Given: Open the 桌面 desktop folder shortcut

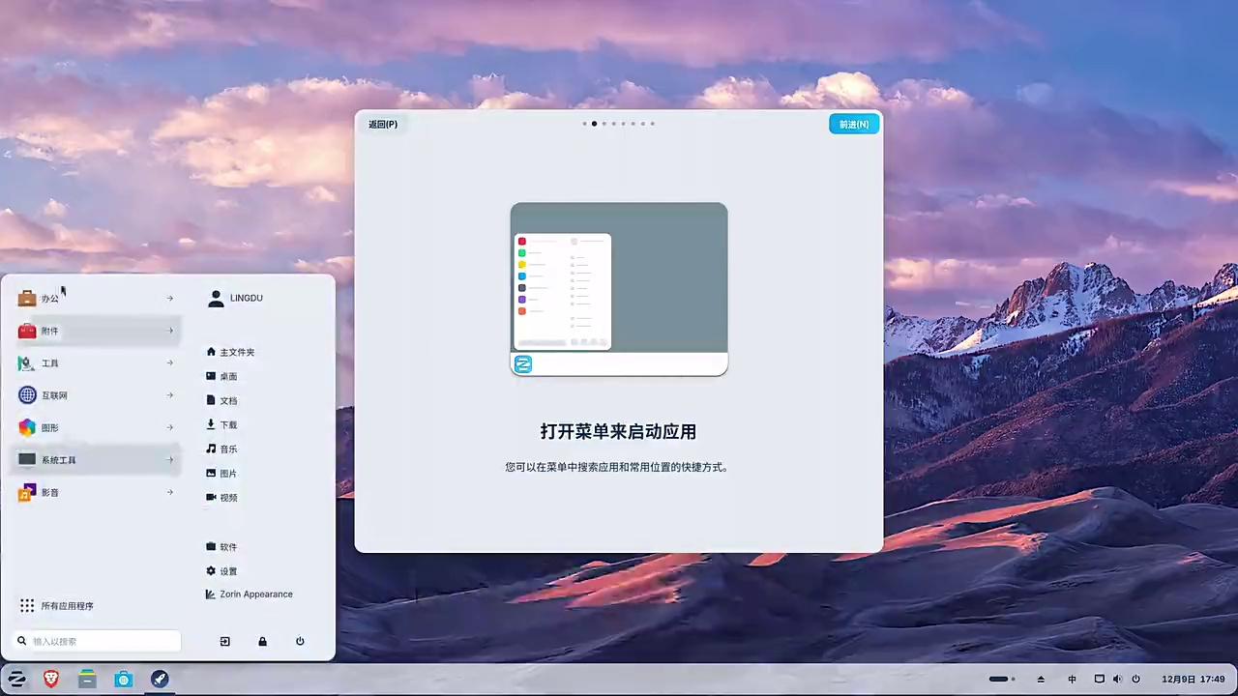Looking at the screenshot, I should (x=222, y=376).
